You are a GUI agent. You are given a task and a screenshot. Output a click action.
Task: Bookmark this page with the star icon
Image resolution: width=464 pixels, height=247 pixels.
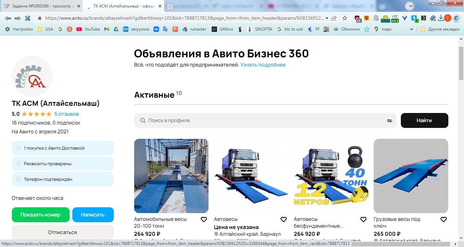(345, 18)
